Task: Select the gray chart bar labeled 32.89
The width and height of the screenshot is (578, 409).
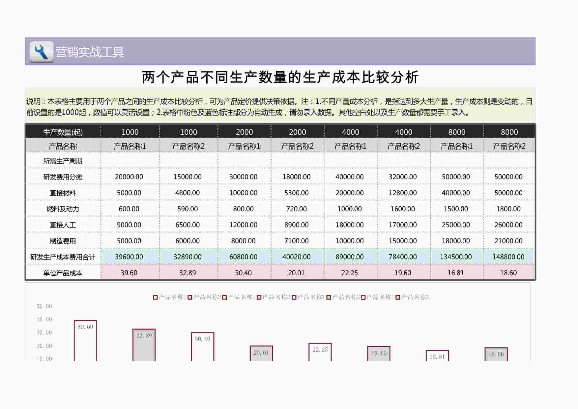Action: (144, 345)
